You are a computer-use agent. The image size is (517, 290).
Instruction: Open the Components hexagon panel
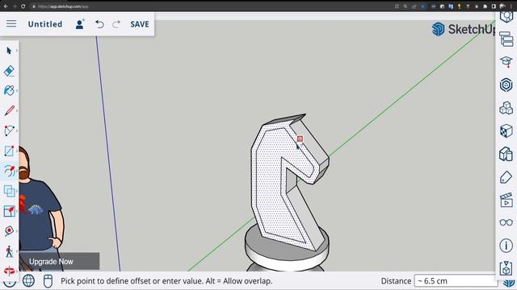click(x=506, y=85)
